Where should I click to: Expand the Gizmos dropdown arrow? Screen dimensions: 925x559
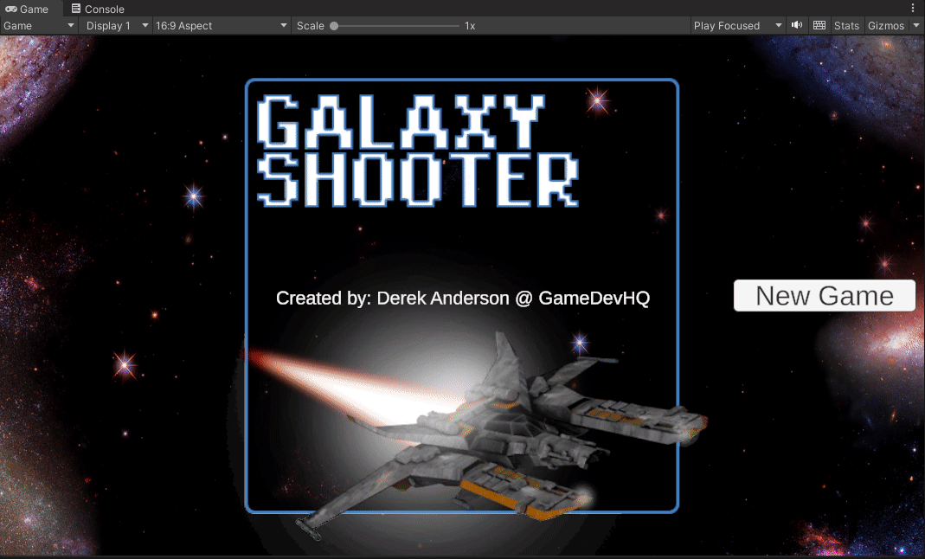916,26
